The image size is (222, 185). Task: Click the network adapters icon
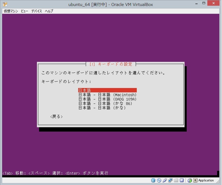170,180
